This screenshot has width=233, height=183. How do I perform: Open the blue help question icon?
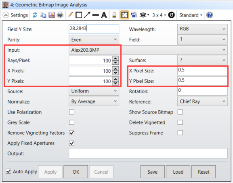(x=210, y=15)
